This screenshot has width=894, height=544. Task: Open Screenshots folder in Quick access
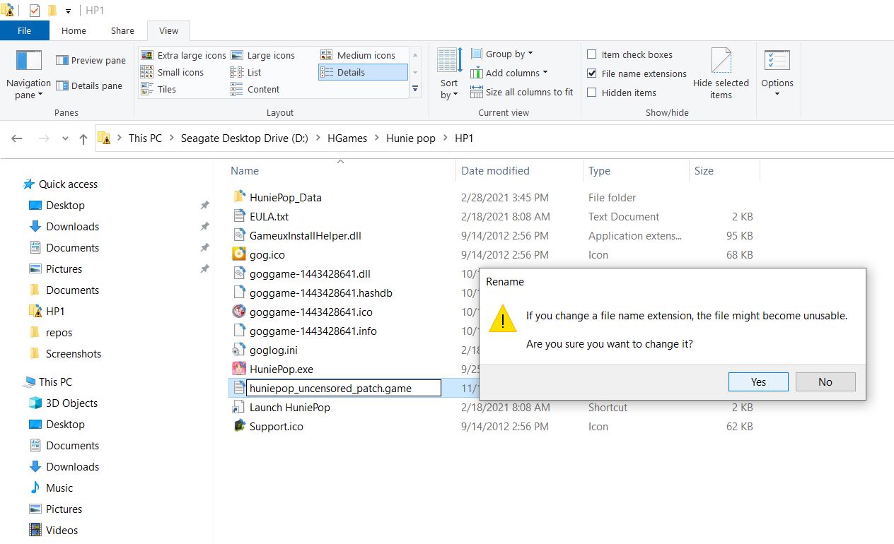pyautogui.click(x=74, y=354)
